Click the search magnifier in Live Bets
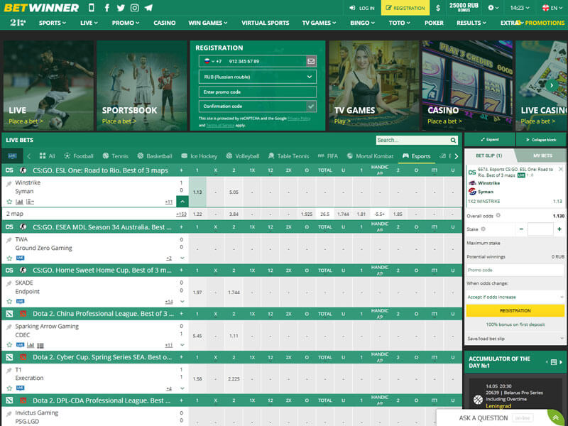The width and height of the screenshot is (568, 426). pyautogui.click(x=454, y=140)
